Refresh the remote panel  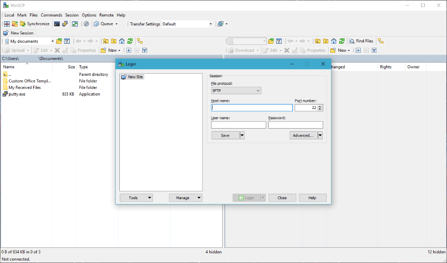342,41
